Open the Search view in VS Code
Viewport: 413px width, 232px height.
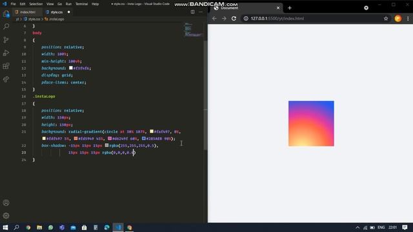click(6, 26)
